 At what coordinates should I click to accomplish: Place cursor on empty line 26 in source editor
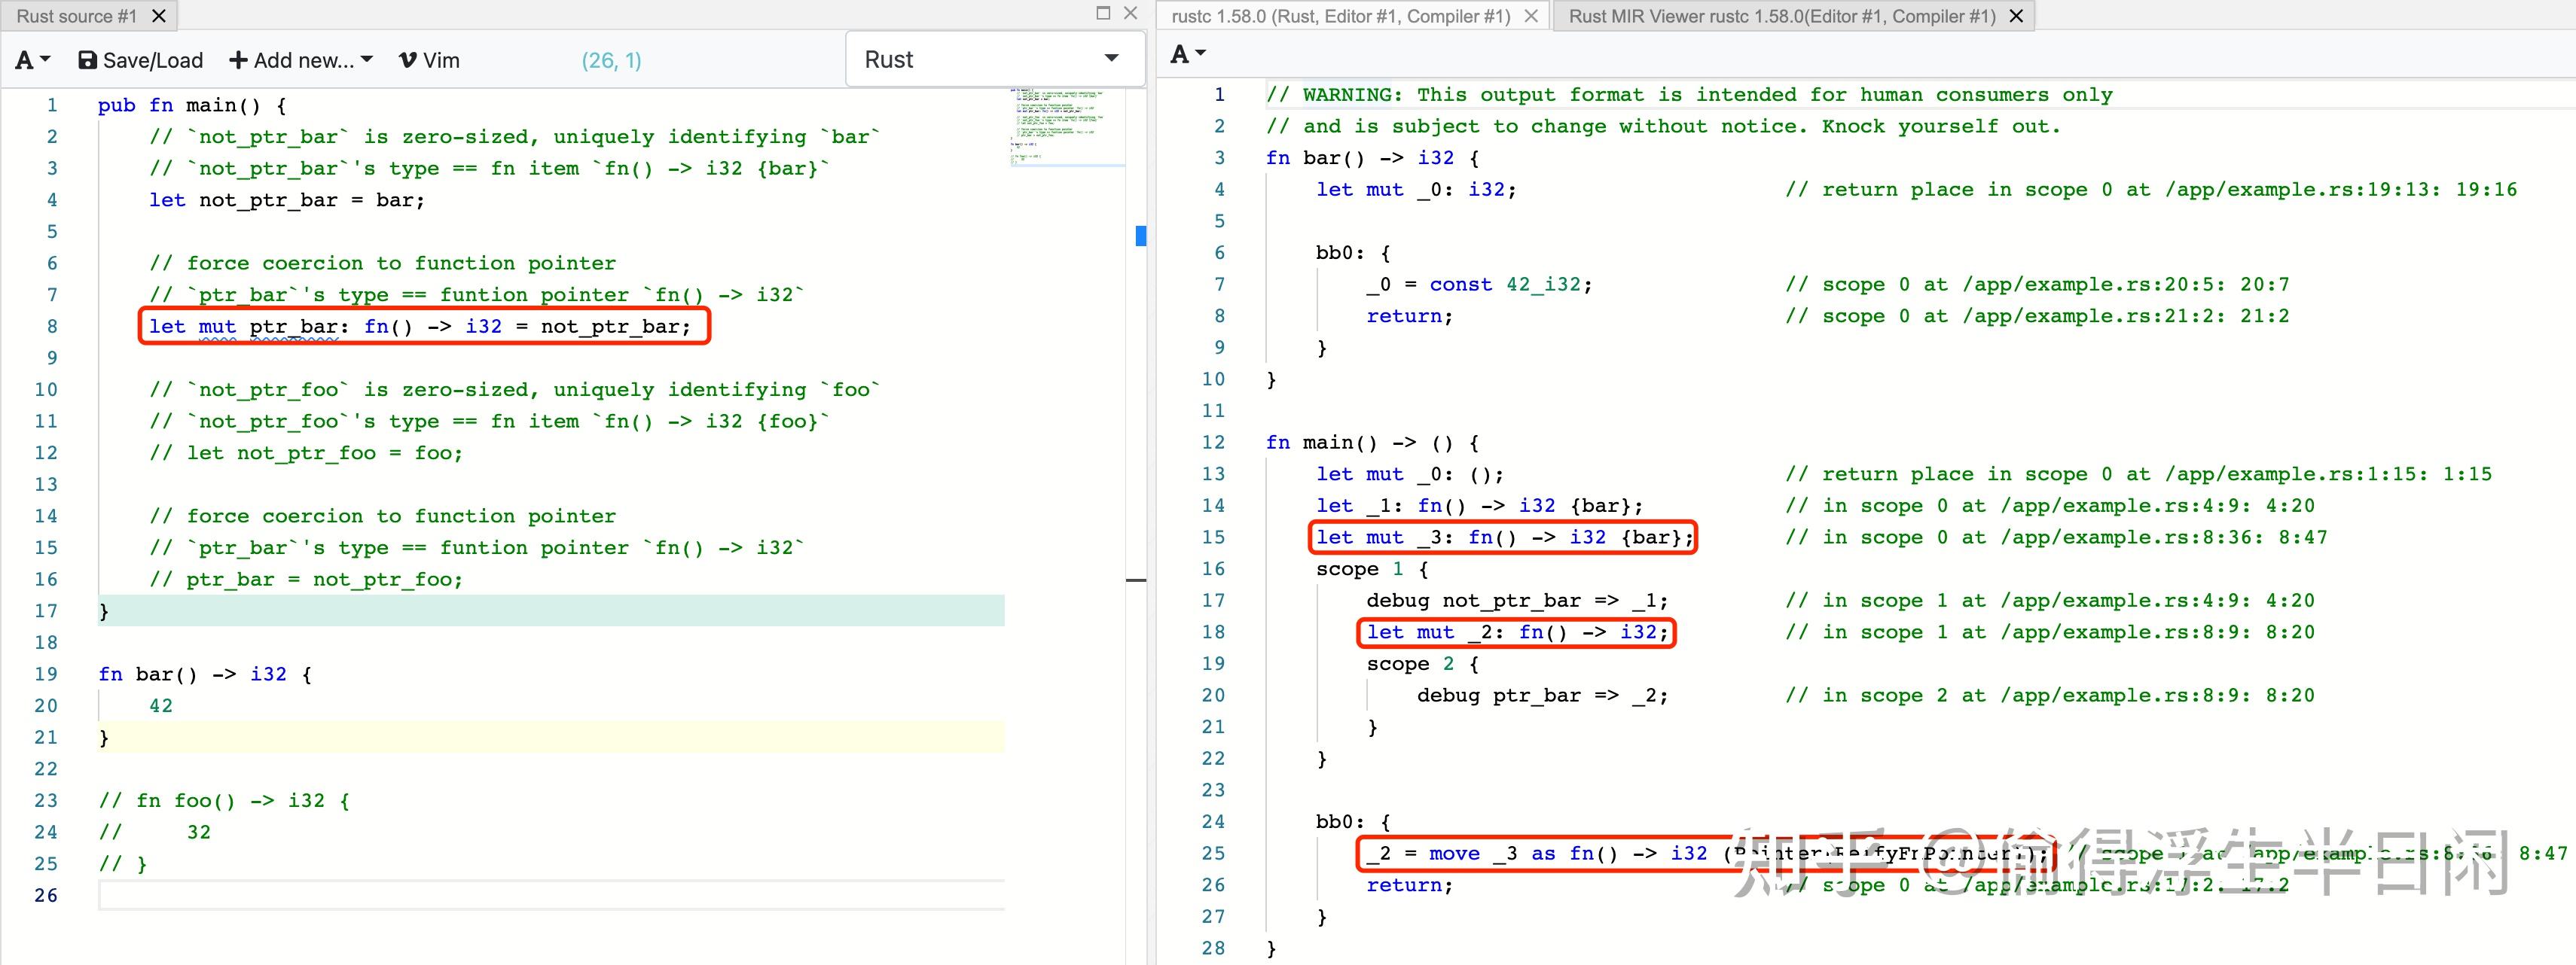[551, 895]
